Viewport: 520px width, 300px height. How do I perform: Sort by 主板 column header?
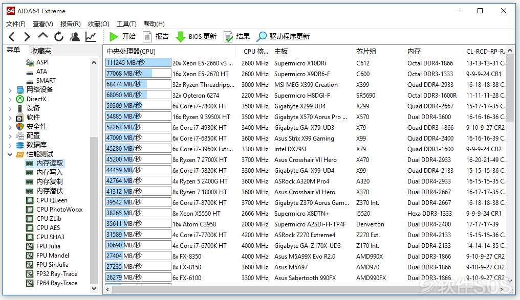point(312,51)
